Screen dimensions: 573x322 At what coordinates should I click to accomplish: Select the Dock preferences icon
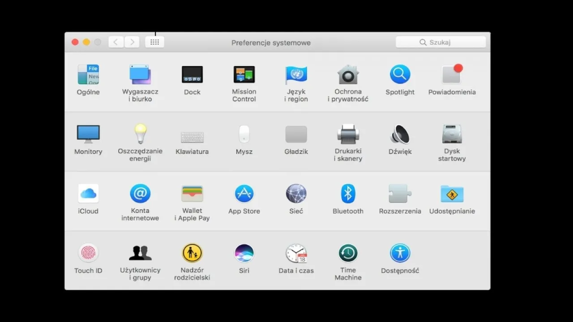[192, 75]
